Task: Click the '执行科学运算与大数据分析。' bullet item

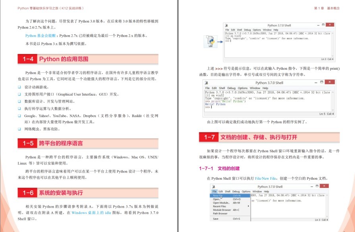Action: [48, 109]
